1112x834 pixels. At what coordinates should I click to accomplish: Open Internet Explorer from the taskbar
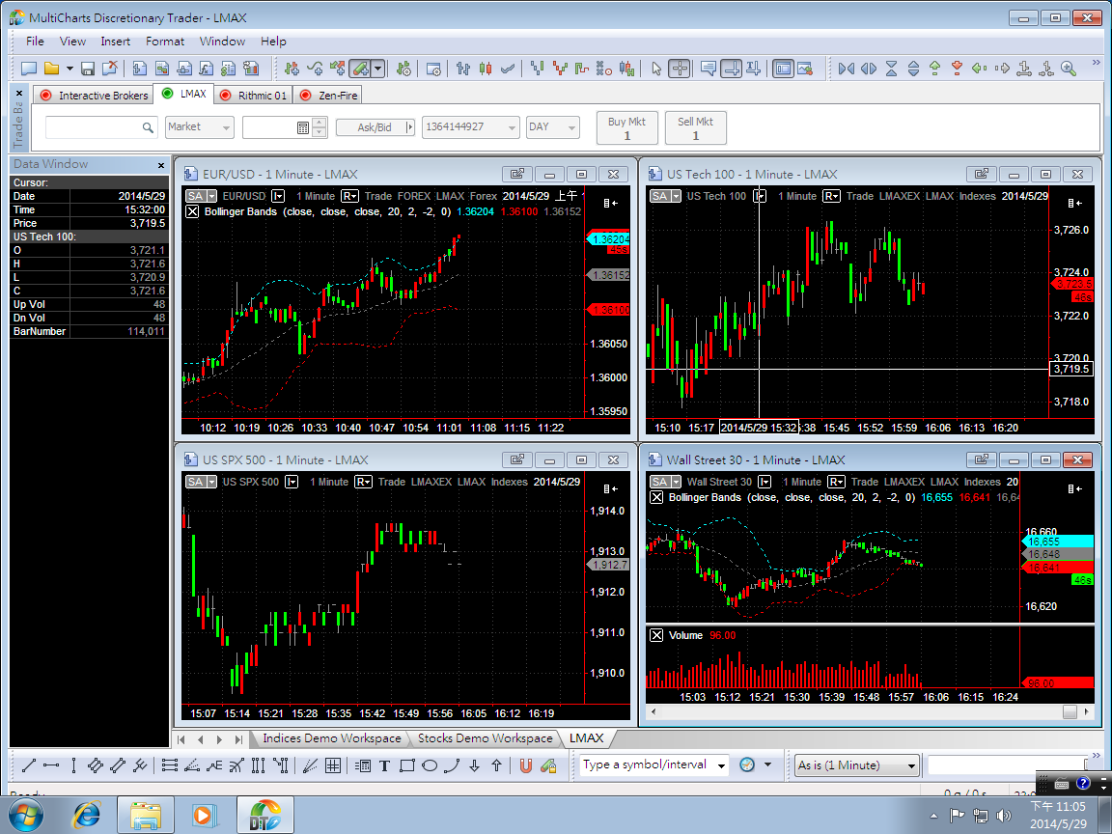coord(87,815)
